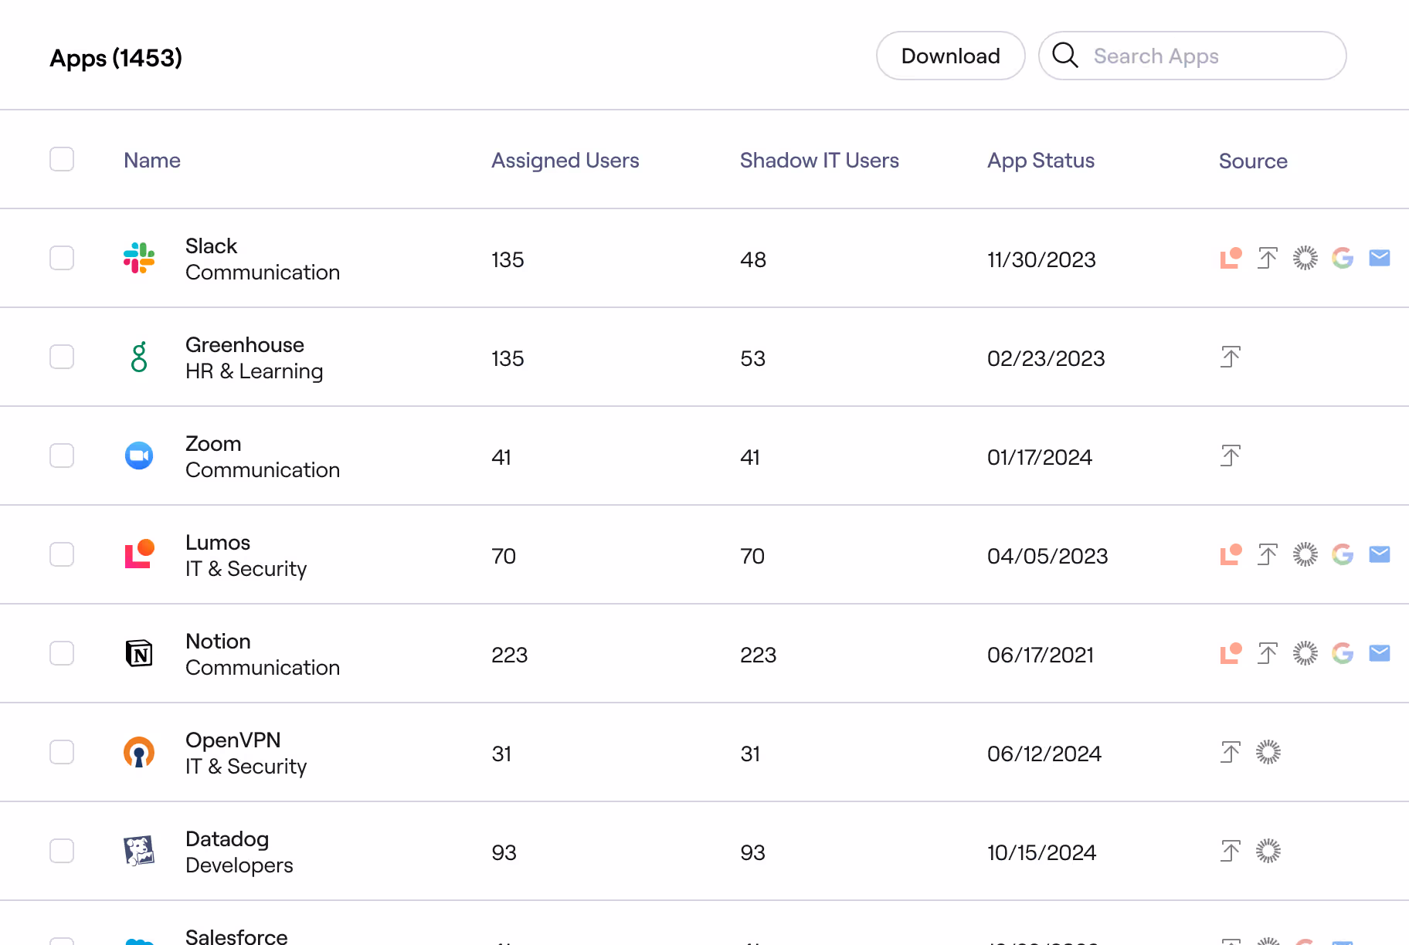
Task: Click the Slack status date 11/30/2023
Action: coord(1041,259)
